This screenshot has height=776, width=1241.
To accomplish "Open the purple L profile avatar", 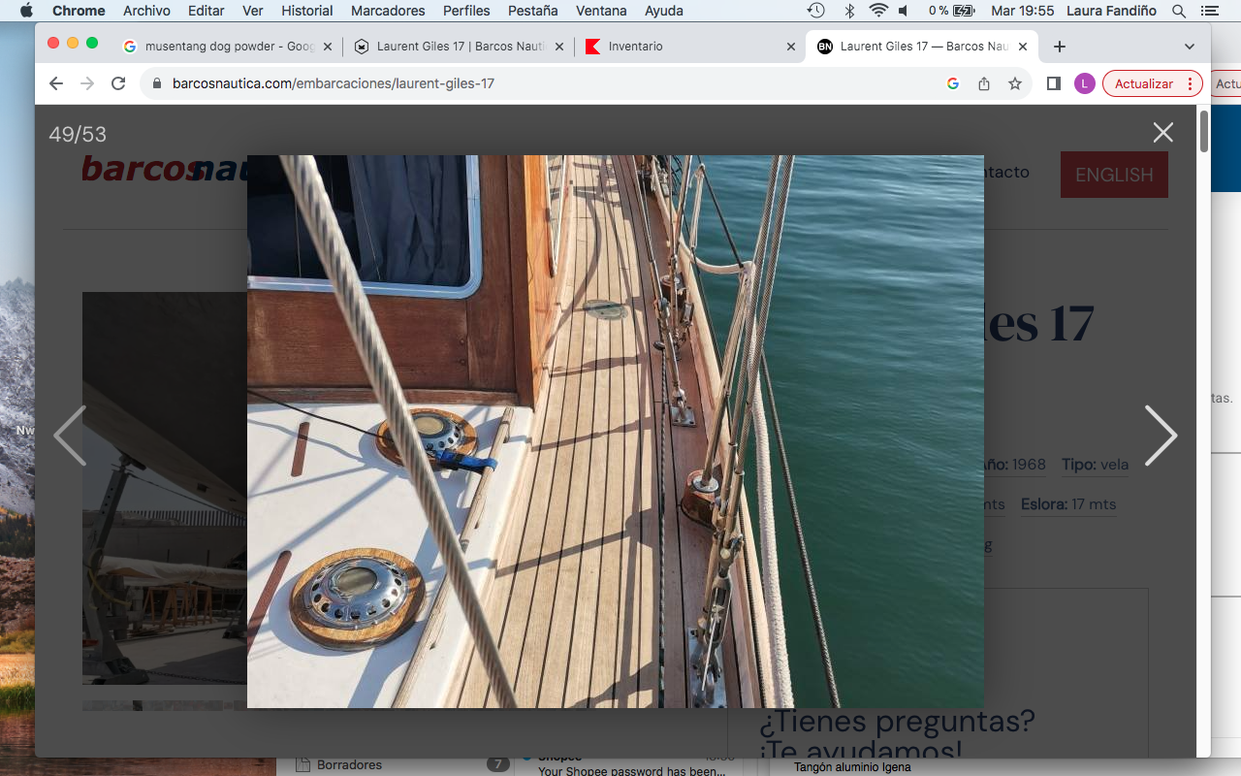I will tap(1085, 83).
